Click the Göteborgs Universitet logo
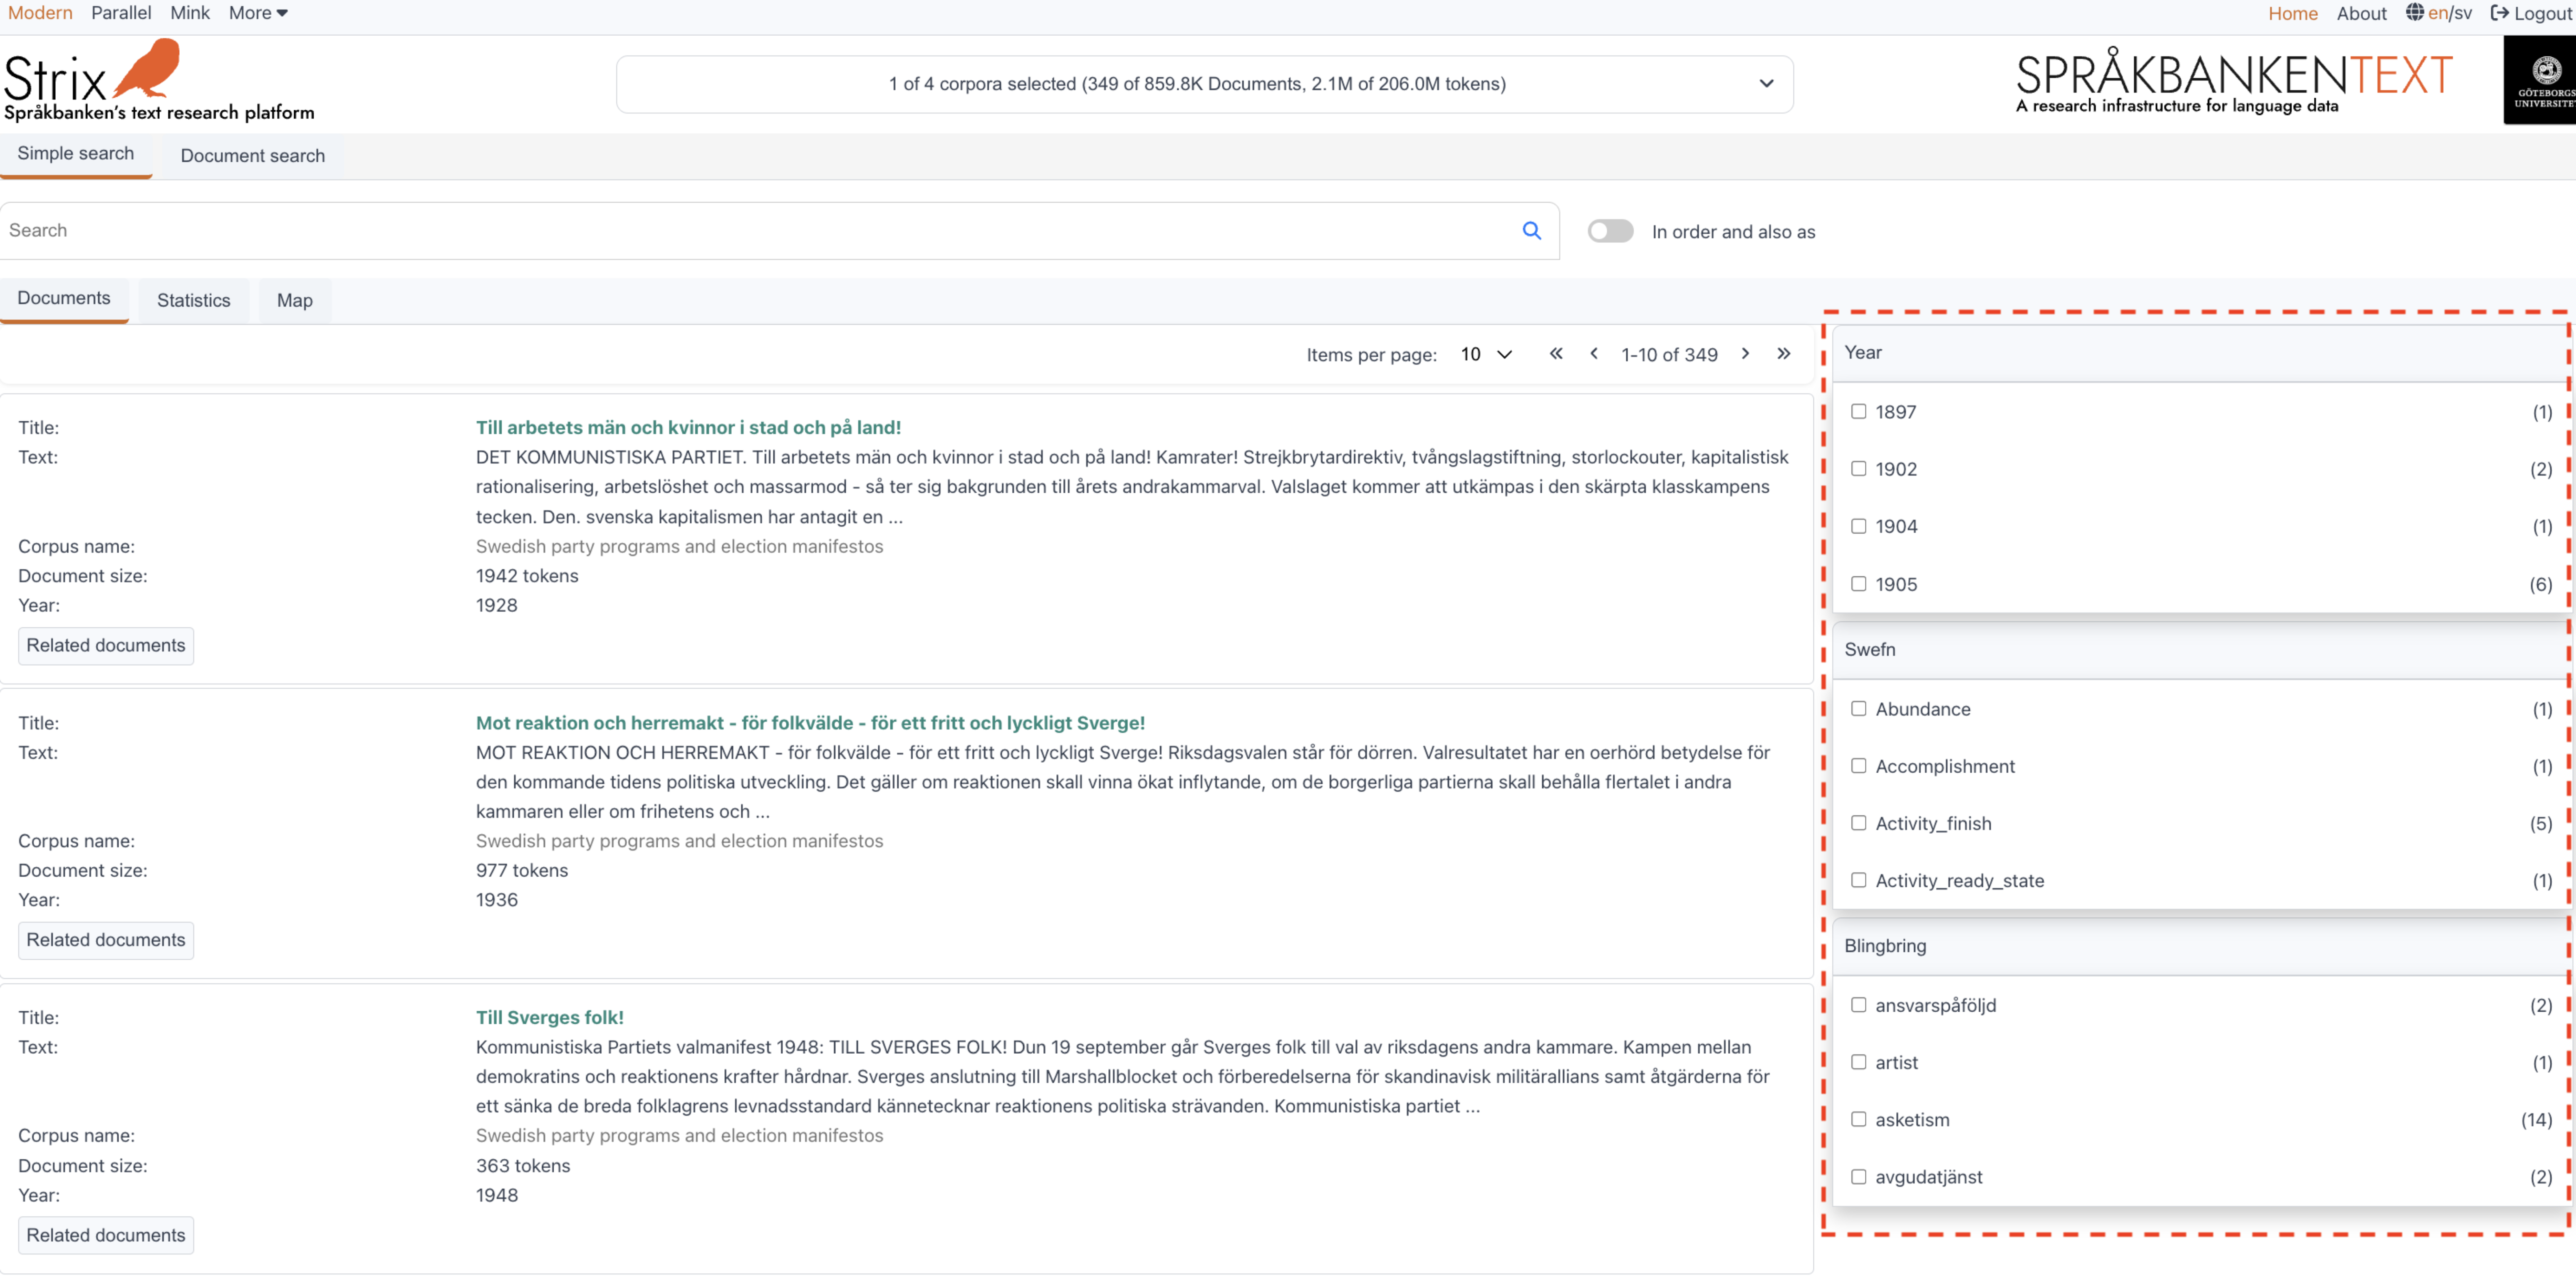 coord(2539,80)
